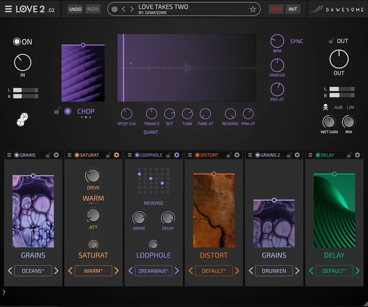Viewport: 368px width, 307px height.
Task: Open the SATURAT module hamburger menu
Action: pos(69,155)
